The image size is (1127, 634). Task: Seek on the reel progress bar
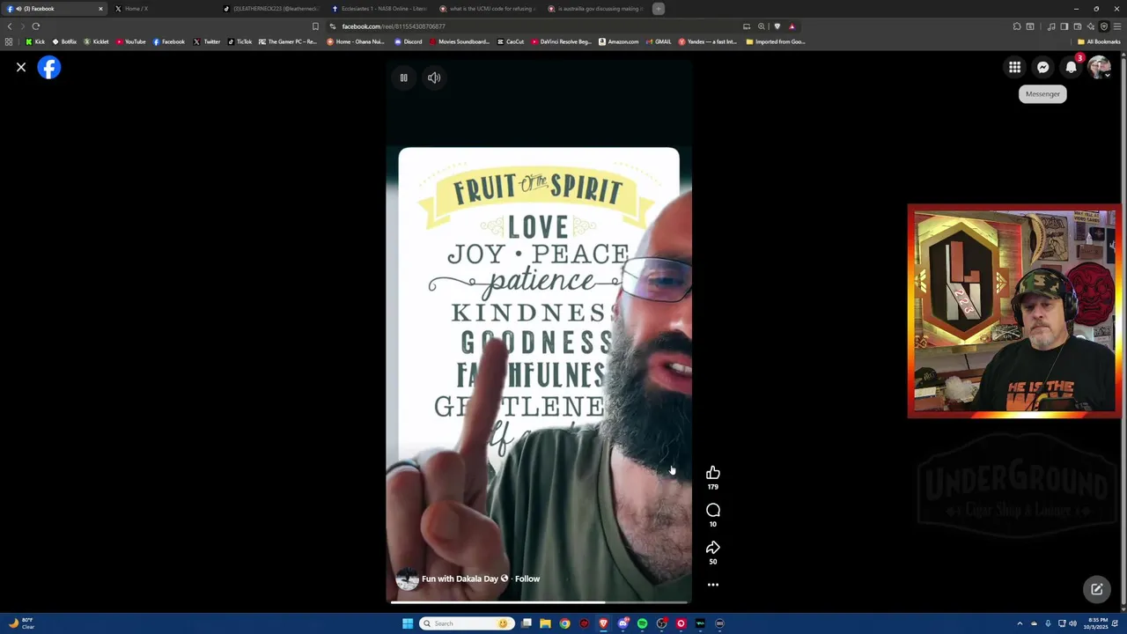click(x=539, y=602)
